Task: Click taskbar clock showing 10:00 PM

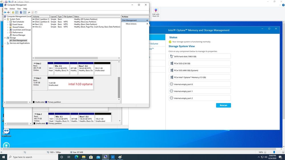Action: coord(272,157)
